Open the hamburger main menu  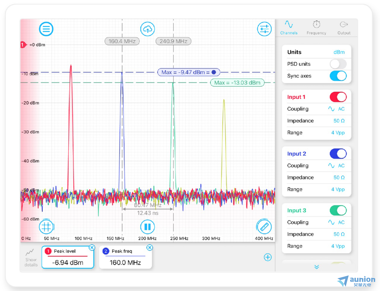[46, 29]
